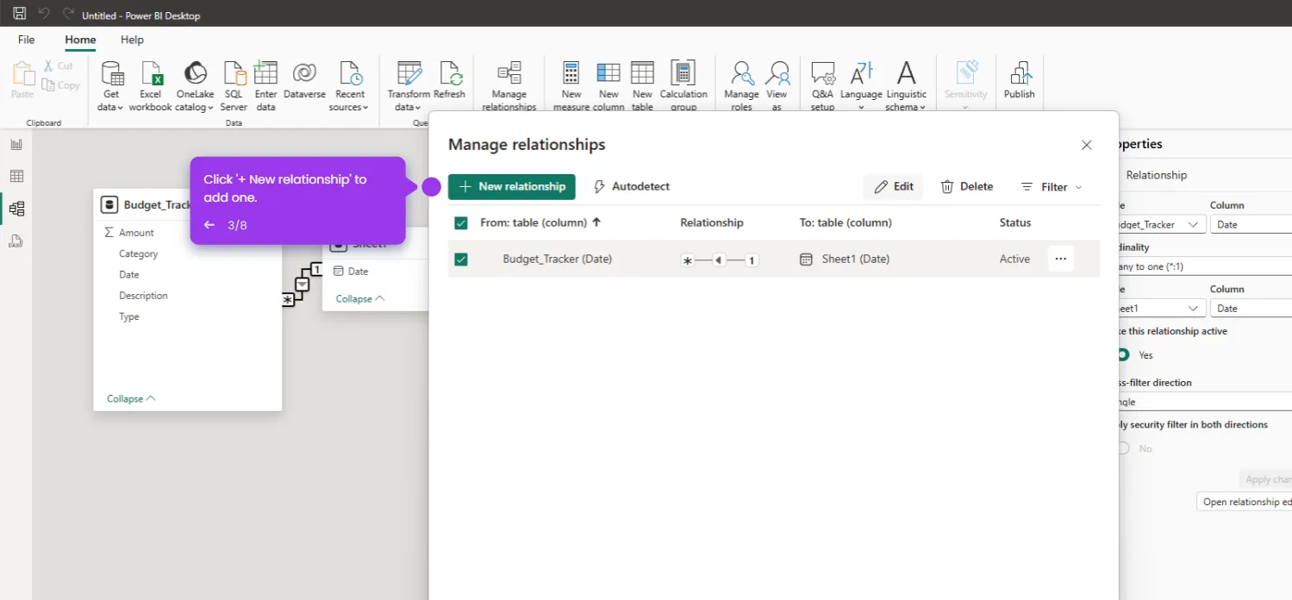Open Manage roles
This screenshot has height=600, width=1292.
coord(741,86)
